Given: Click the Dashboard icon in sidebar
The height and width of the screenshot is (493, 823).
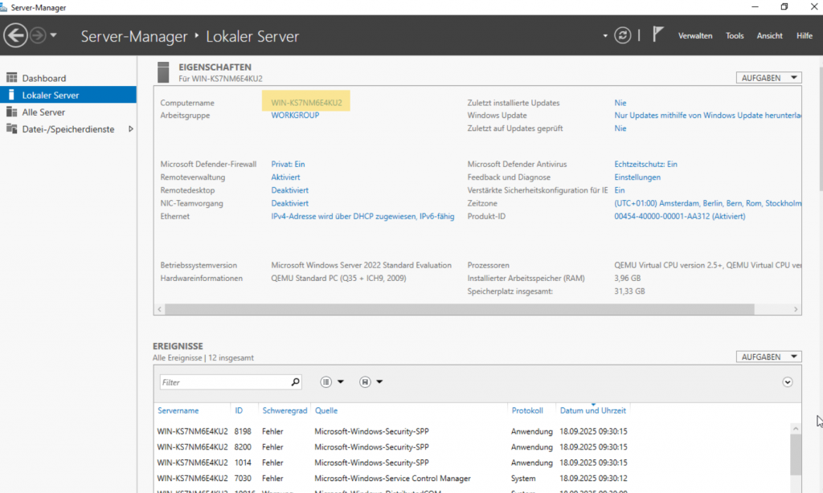Looking at the screenshot, I should coord(11,78).
